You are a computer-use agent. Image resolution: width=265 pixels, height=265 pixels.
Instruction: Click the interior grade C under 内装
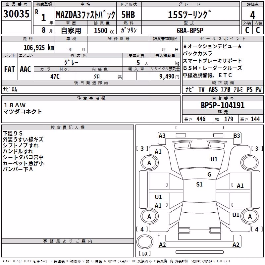[x=258, y=30]
